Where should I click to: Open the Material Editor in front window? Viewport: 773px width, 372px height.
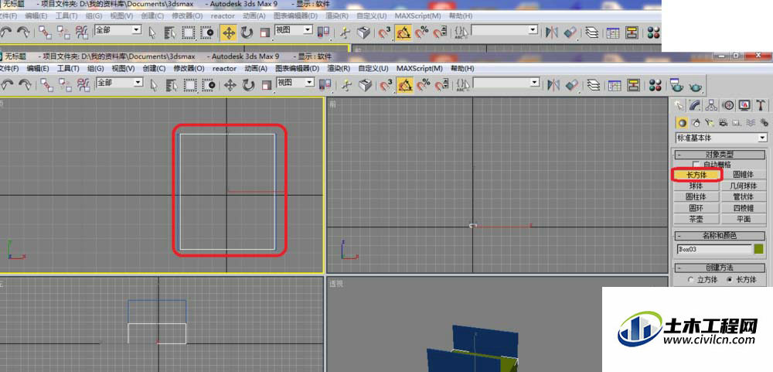click(656, 85)
